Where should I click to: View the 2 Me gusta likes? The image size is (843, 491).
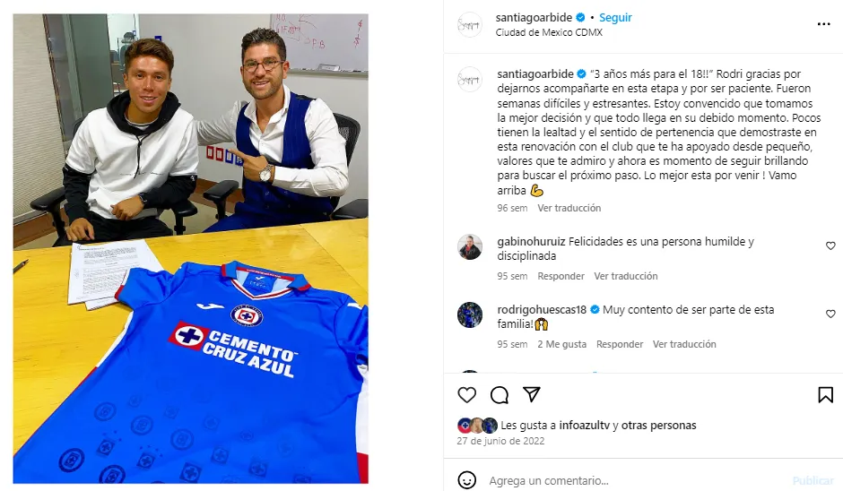point(561,344)
